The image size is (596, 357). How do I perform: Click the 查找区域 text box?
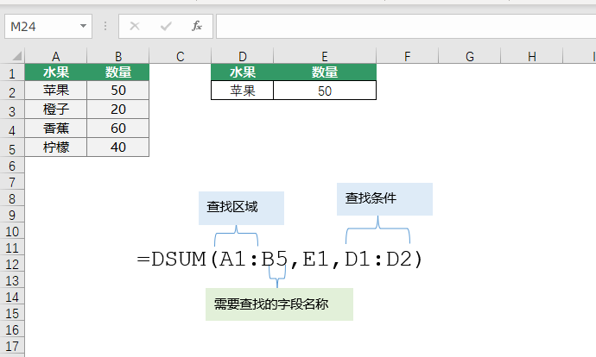(x=241, y=208)
